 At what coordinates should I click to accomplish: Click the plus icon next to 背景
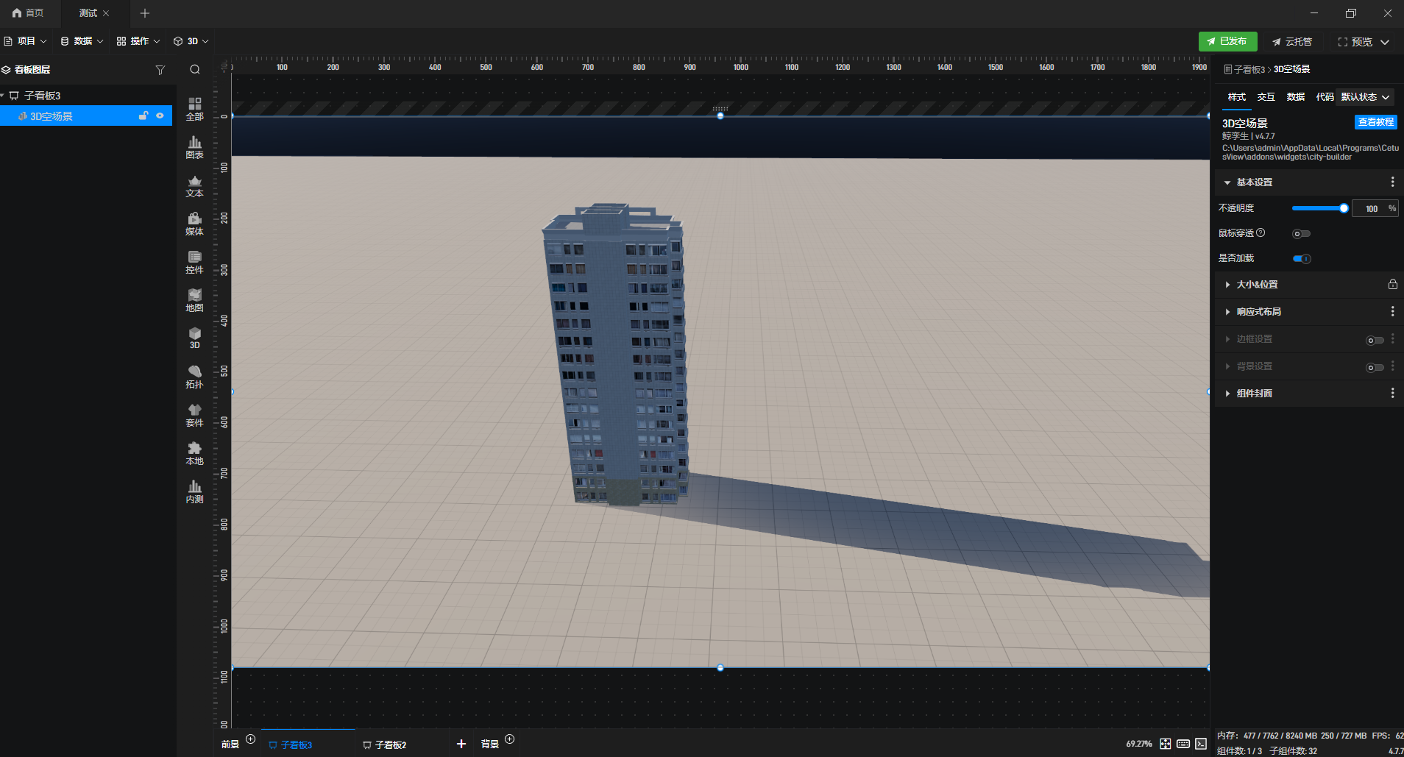509,739
